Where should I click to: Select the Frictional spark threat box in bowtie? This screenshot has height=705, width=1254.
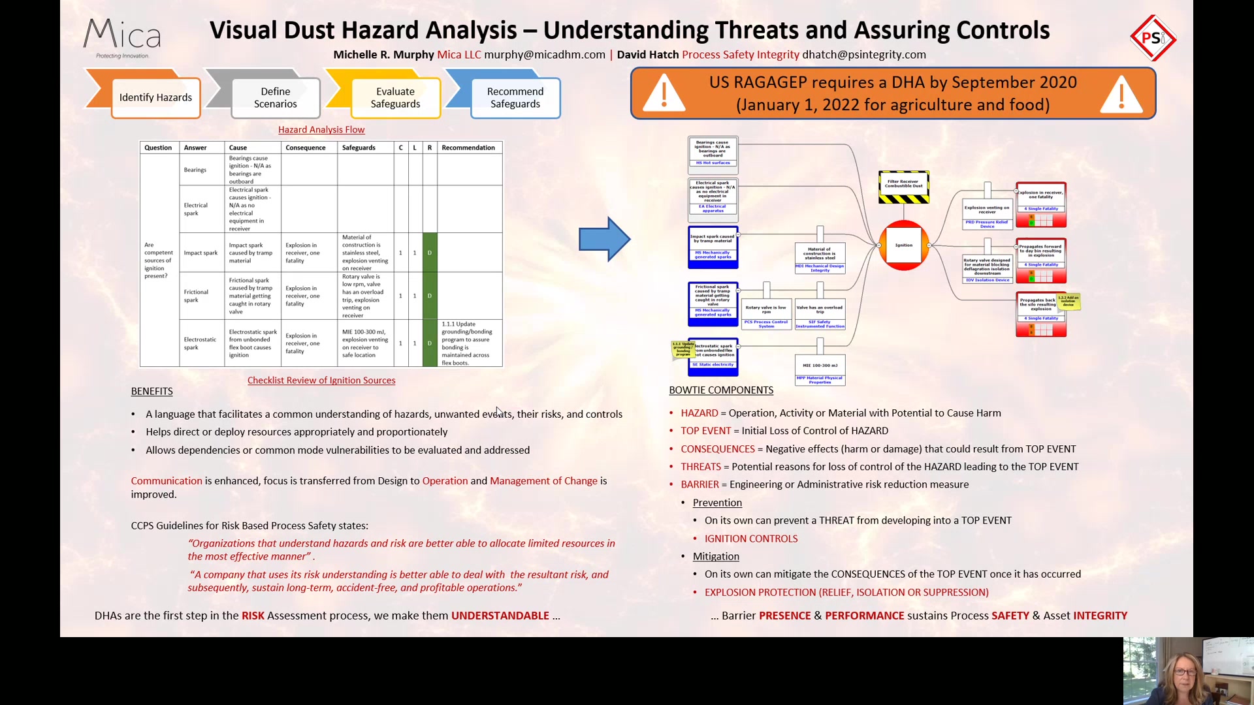click(713, 304)
